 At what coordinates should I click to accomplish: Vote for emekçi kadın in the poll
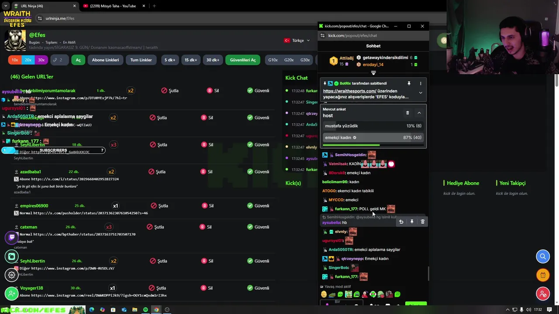[373, 137]
